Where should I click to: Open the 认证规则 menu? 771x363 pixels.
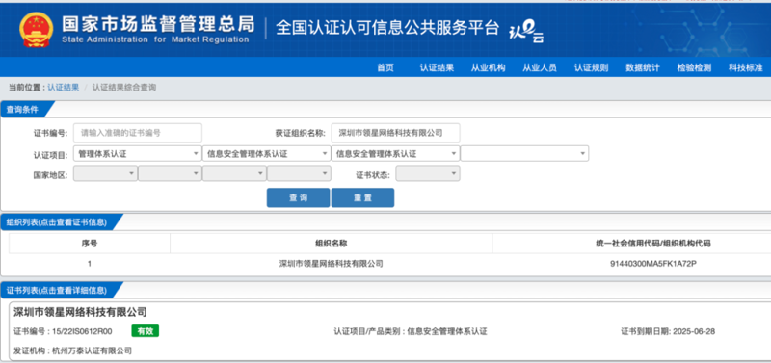[591, 67]
